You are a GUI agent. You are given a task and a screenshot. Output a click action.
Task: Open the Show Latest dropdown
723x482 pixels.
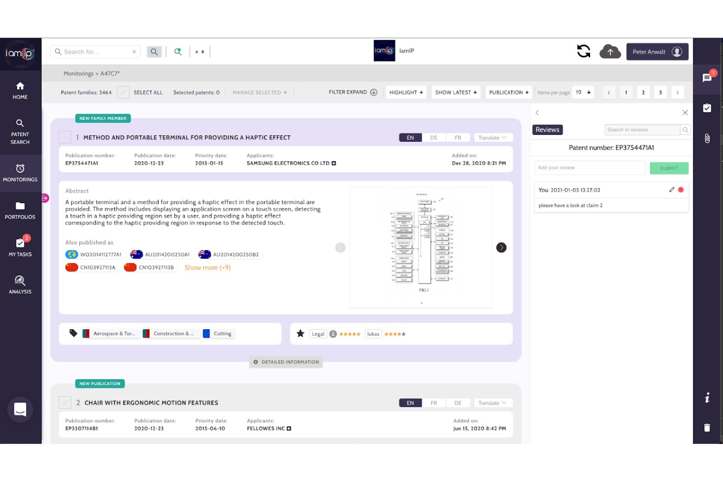pyautogui.click(x=456, y=92)
